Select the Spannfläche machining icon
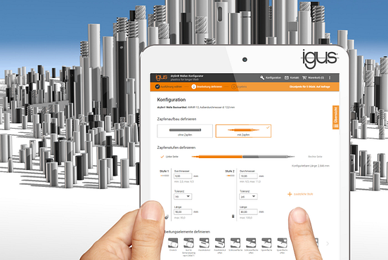 point(266,242)
